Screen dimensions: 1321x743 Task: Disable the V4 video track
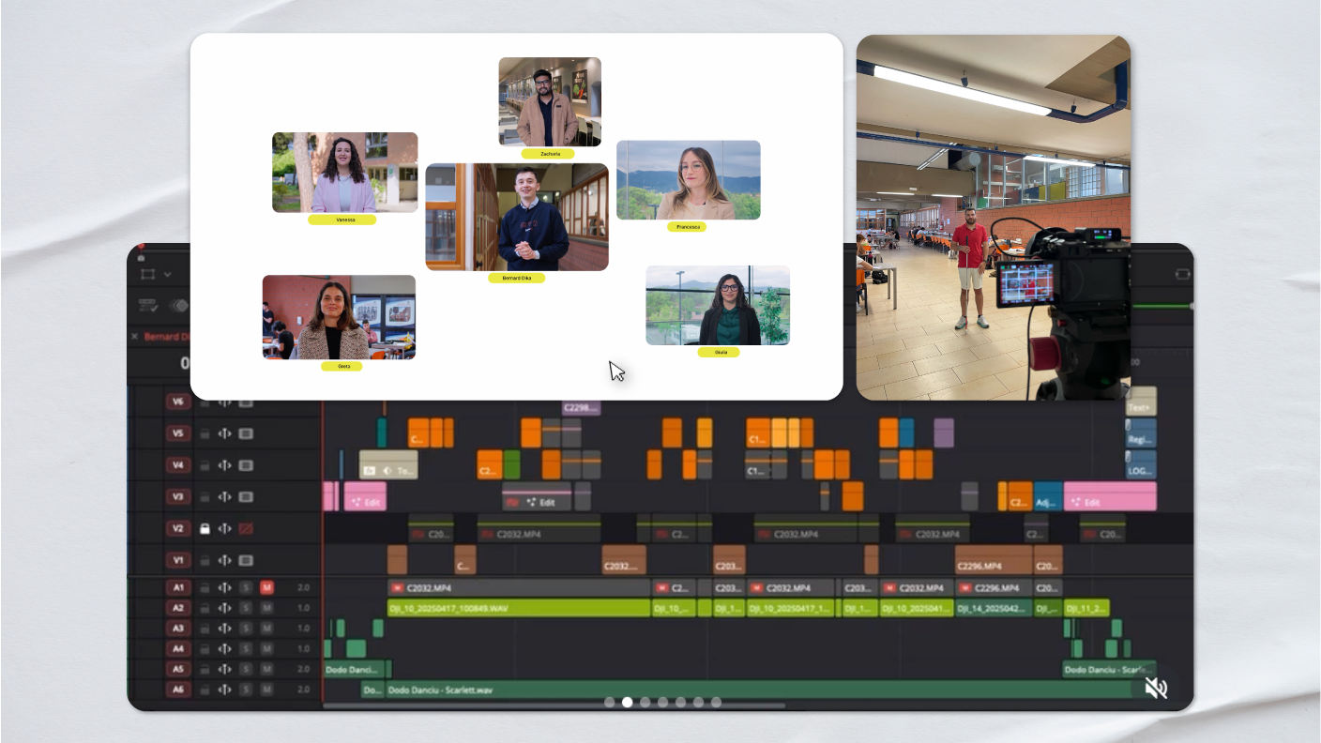(x=246, y=465)
